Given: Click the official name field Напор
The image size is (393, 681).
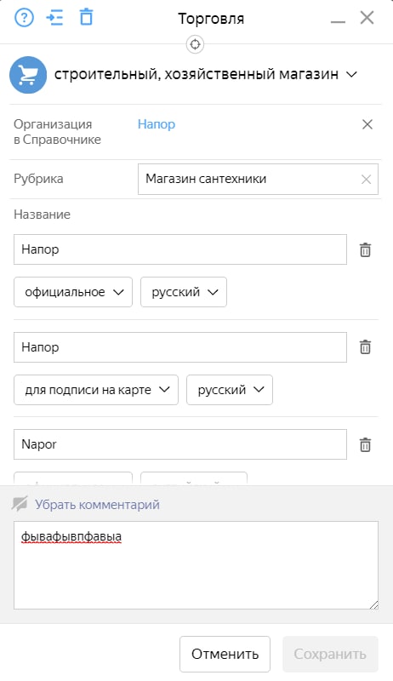Looking at the screenshot, I should 180,249.
